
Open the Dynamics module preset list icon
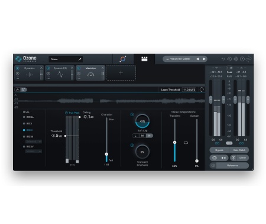pyautogui.click(x=18, y=78)
